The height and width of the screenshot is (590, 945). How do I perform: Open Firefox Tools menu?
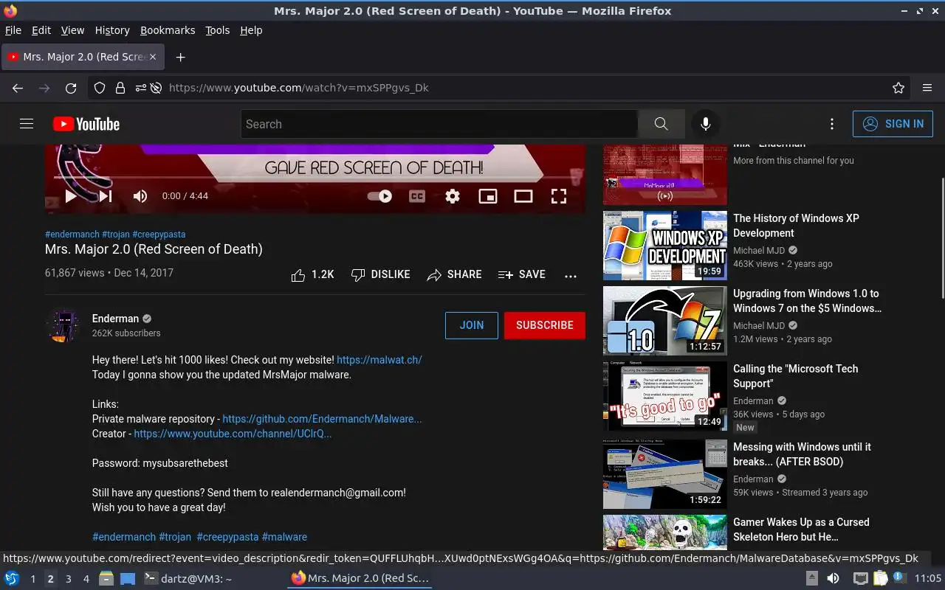(x=218, y=30)
